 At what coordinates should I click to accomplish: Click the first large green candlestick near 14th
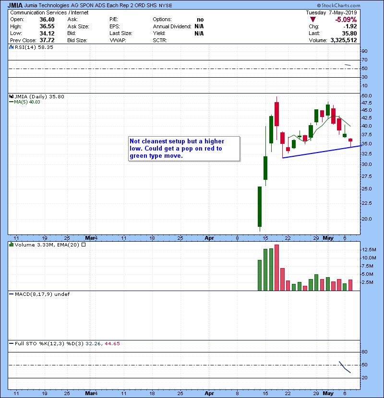coord(260,207)
